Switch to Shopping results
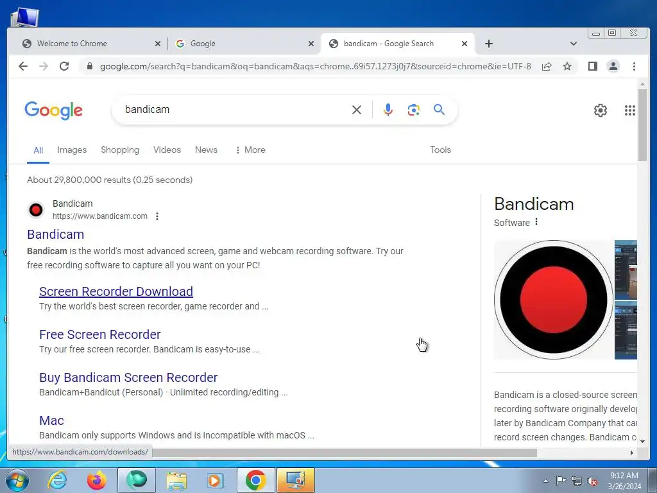The height and width of the screenshot is (493, 657). click(120, 150)
